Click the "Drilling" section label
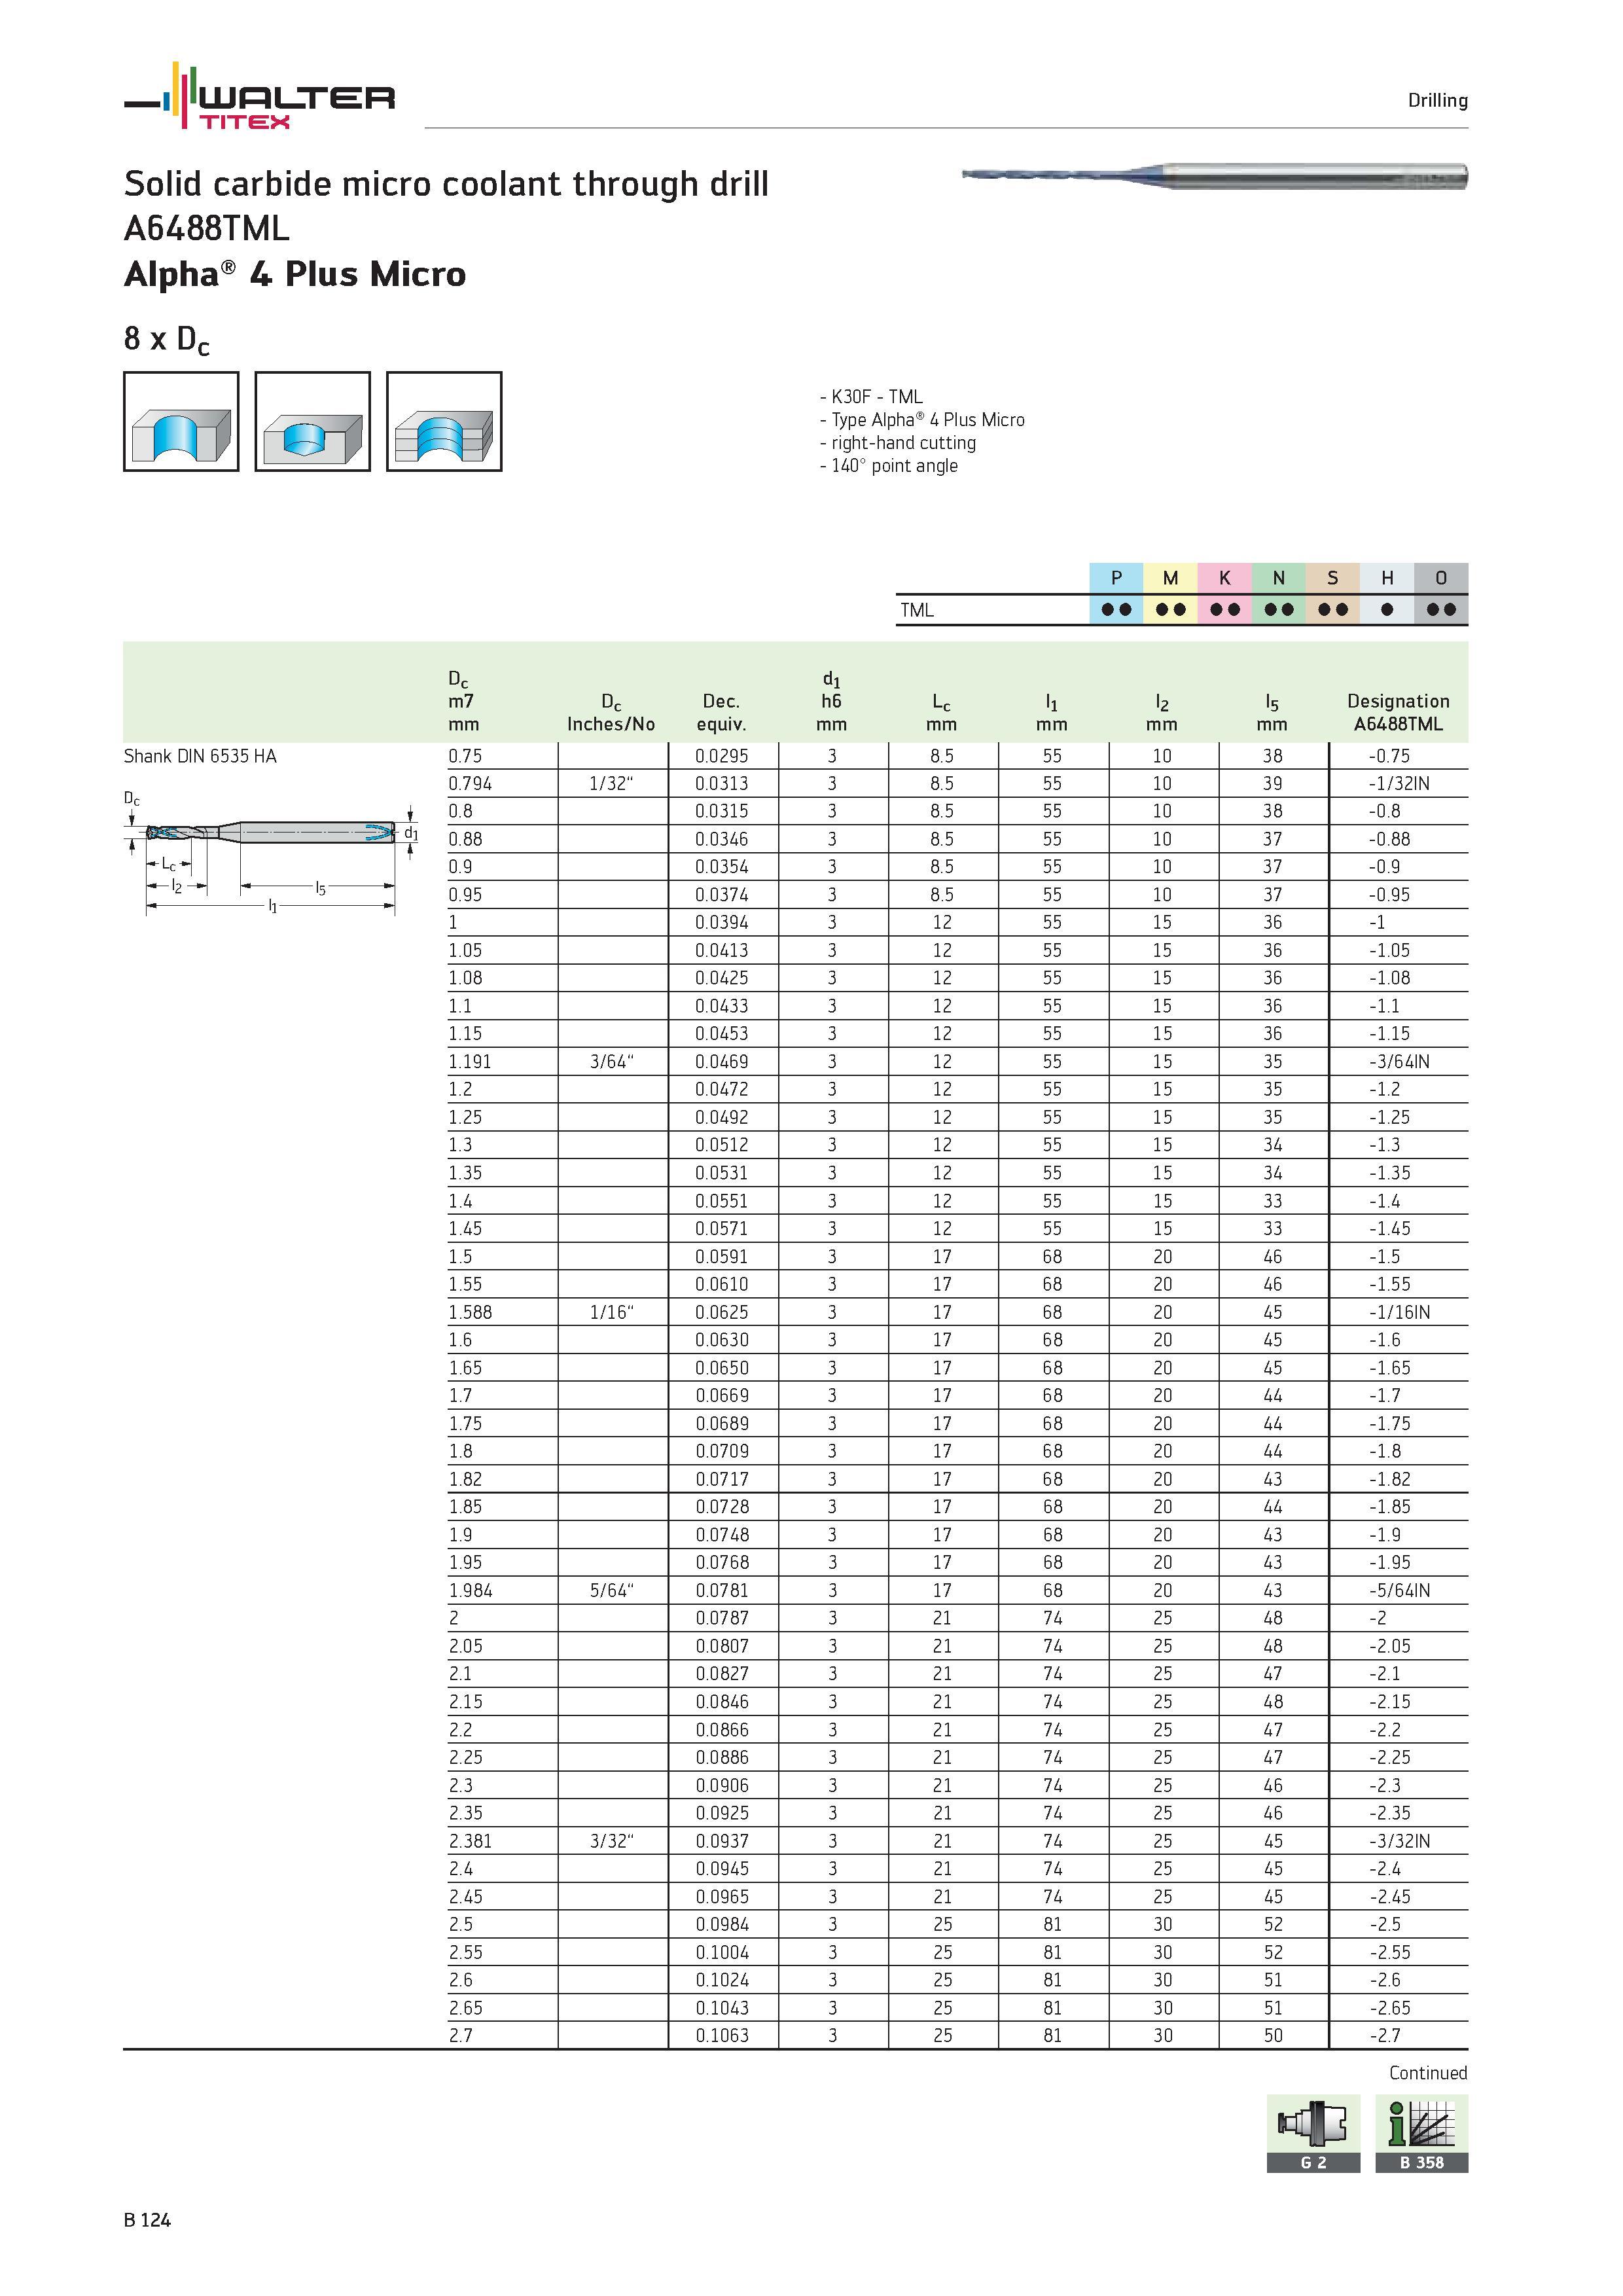Screen dimensions: 1623x2296 pyautogui.click(x=1437, y=100)
